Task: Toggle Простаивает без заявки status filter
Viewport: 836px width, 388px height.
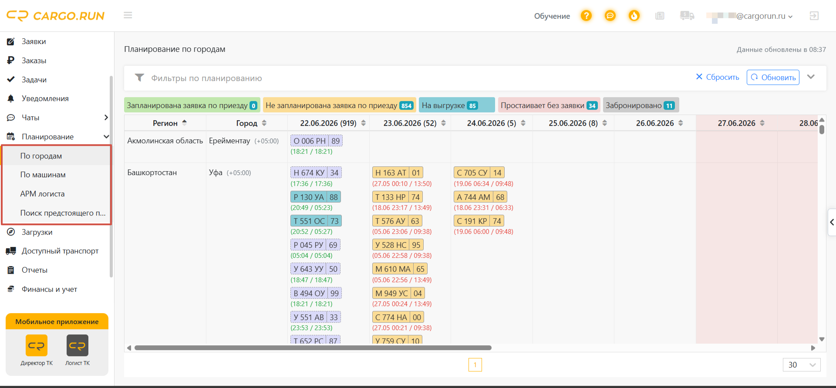Action: pyautogui.click(x=549, y=105)
